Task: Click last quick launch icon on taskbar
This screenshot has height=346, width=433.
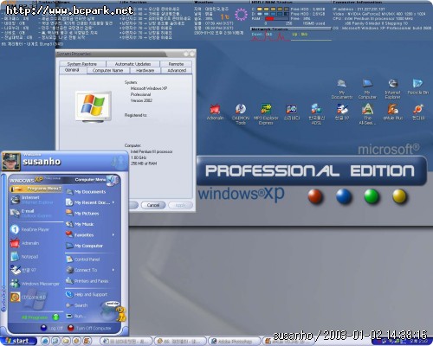Action: point(87,342)
